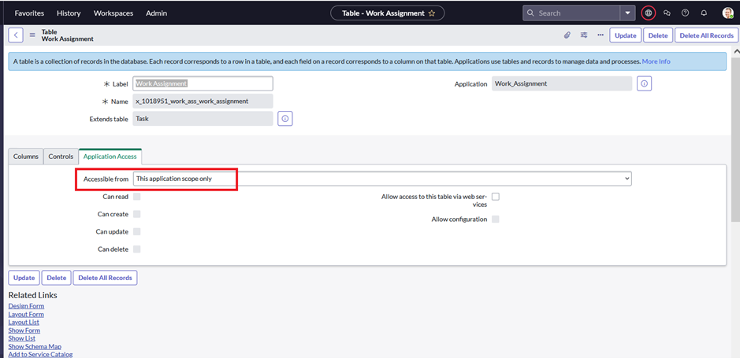Open the notifications bell icon
Screen dimensions: 740x358
(x=704, y=13)
